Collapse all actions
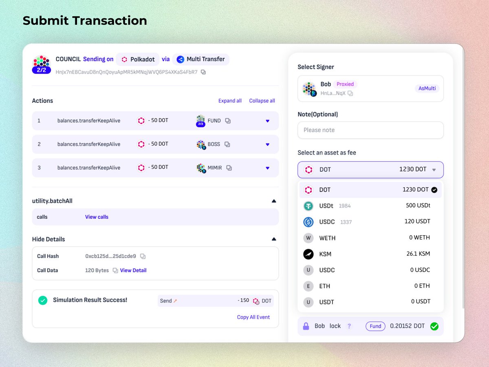 262,101
